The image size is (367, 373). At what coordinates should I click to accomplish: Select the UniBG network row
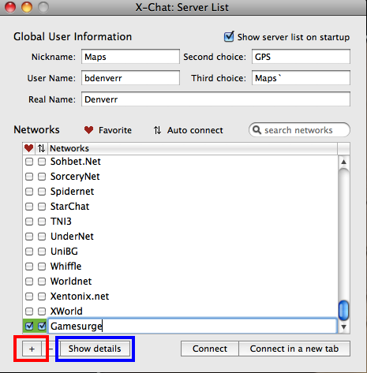coord(180,252)
